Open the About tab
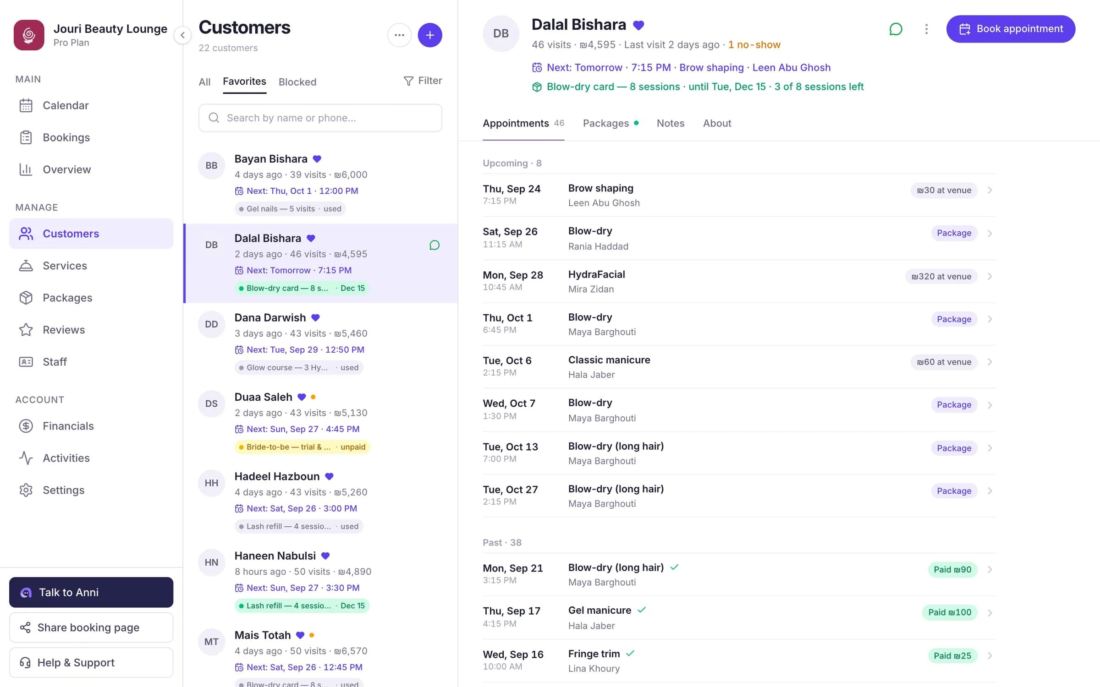The width and height of the screenshot is (1100, 687). pyautogui.click(x=717, y=123)
